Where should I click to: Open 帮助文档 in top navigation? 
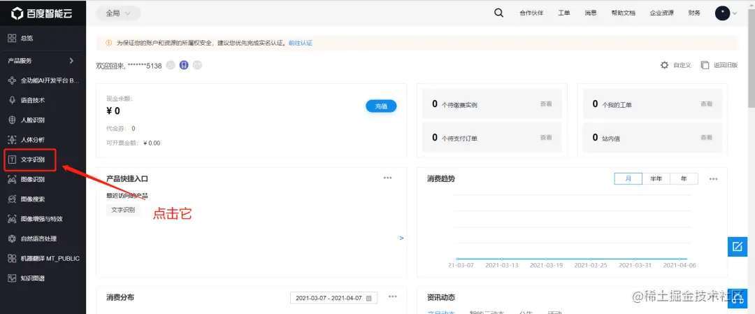pos(623,13)
